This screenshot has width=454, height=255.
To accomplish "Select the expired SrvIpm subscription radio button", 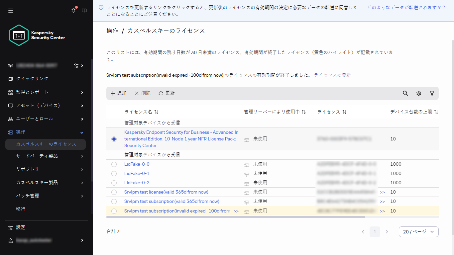I will click(114, 211).
